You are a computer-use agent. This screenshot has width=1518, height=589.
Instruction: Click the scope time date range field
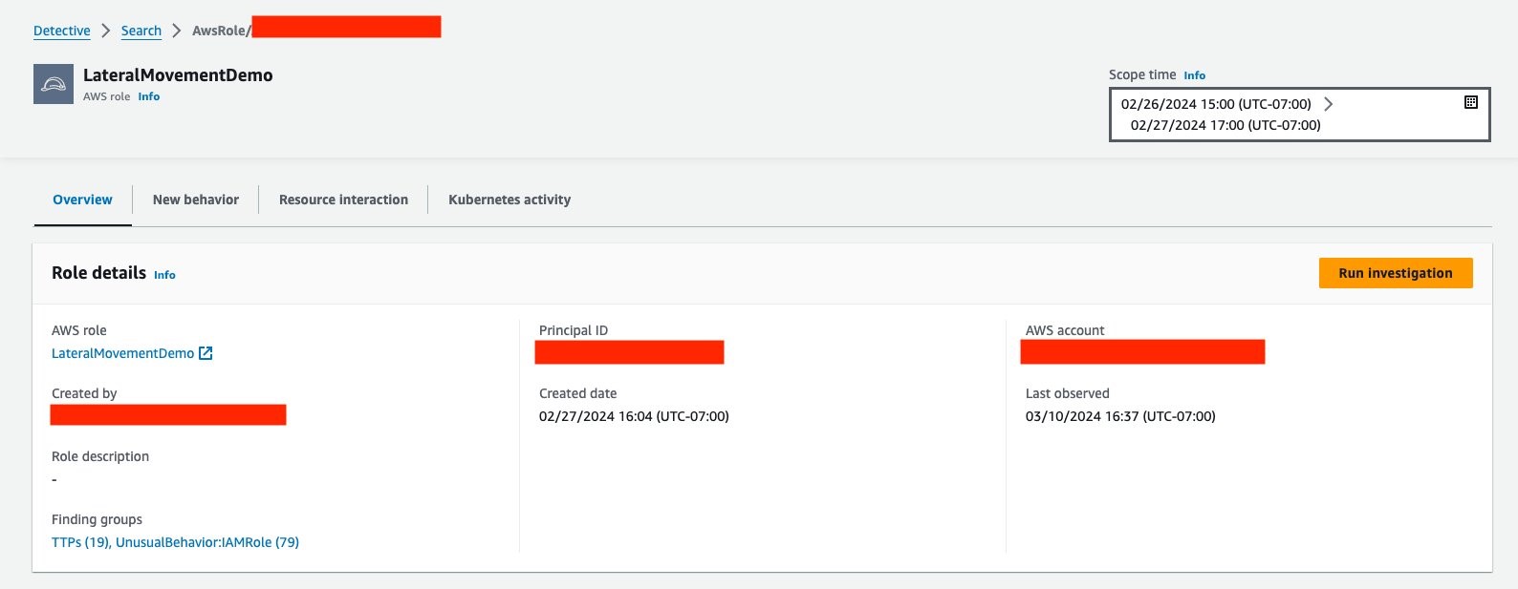tap(1299, 115)
